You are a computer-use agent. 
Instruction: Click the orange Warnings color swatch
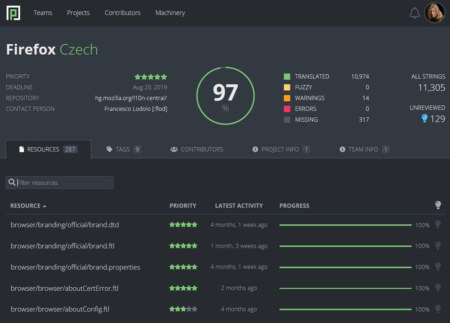(x=287, y=98)
